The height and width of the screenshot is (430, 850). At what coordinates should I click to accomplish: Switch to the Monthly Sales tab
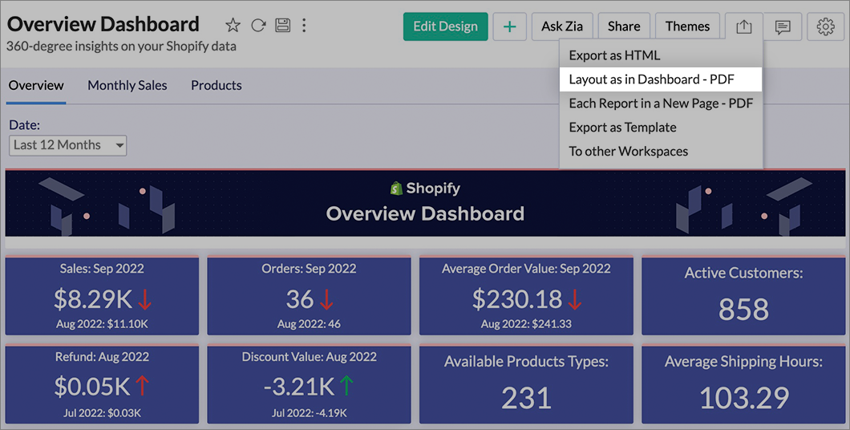pos(127,85)
